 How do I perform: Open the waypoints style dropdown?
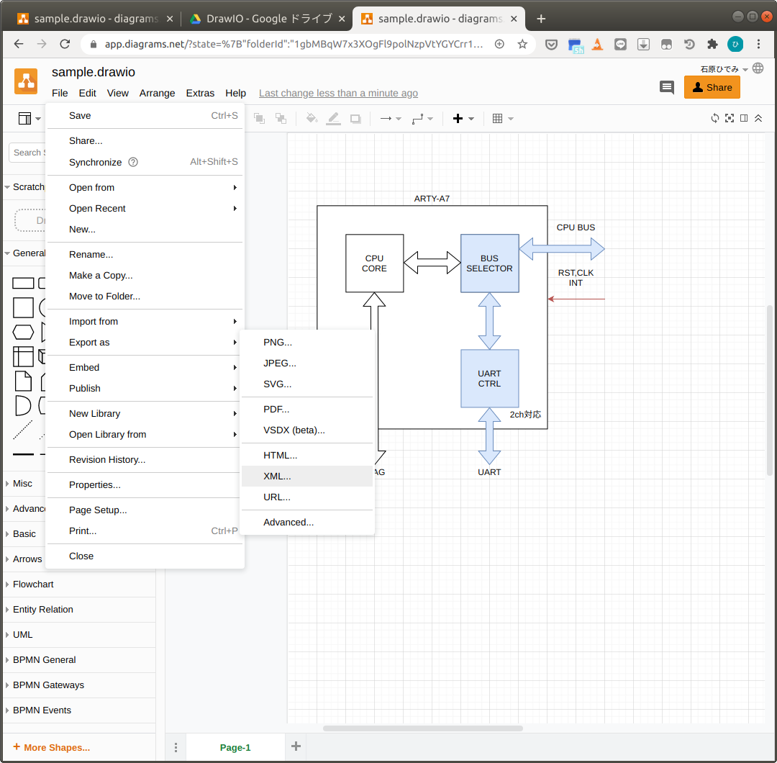tap(422, 119)
